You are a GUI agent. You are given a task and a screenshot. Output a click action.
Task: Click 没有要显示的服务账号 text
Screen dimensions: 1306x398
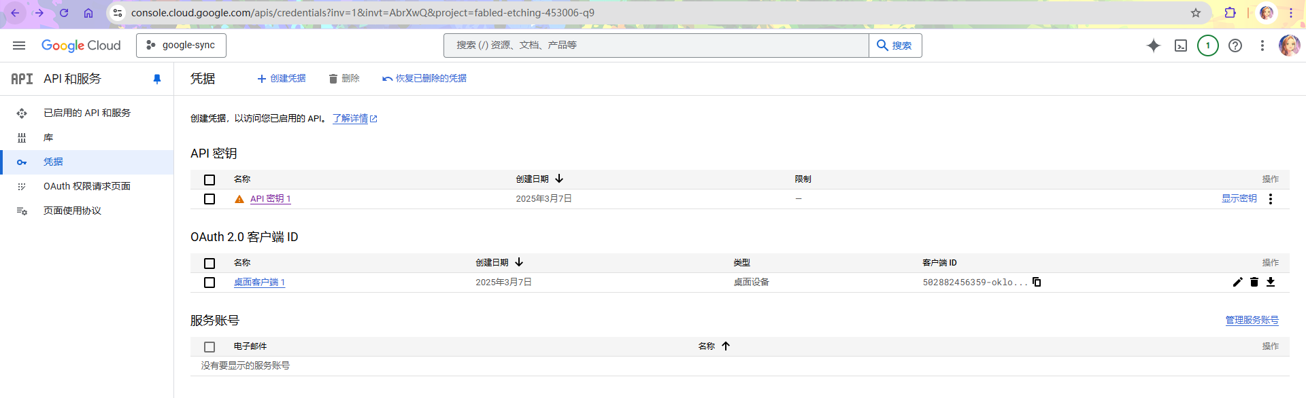[x=246, y=365]
